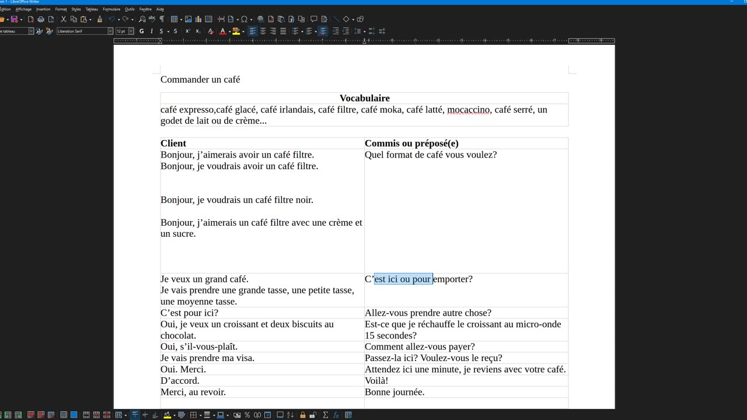
Task: Open the Insert Table dropdown arrow
Action: (x=180, y=19)
